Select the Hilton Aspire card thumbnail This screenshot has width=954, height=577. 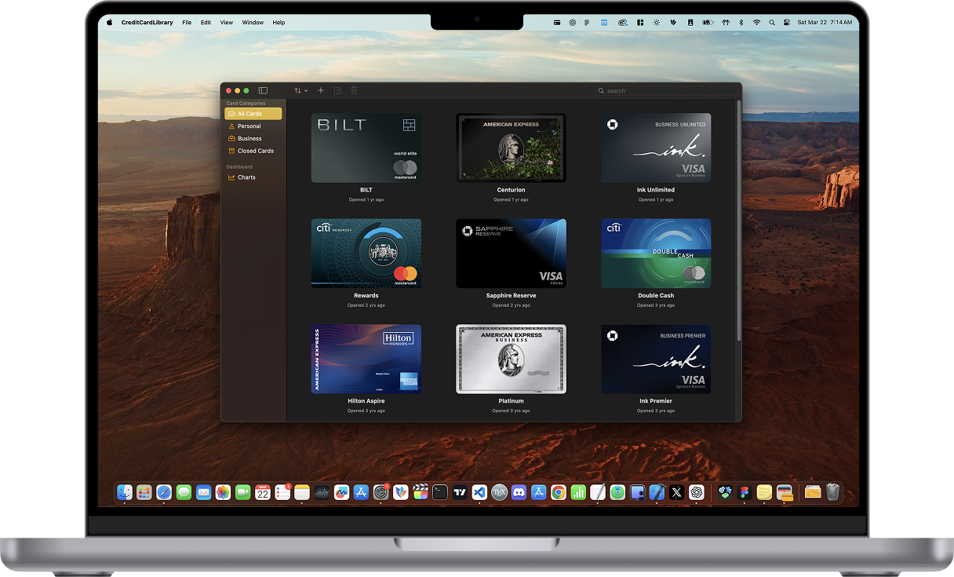point(366,359)
